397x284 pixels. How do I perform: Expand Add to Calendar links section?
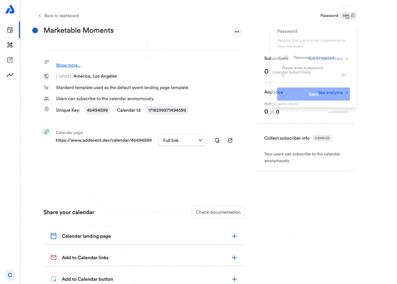(234, 258)
